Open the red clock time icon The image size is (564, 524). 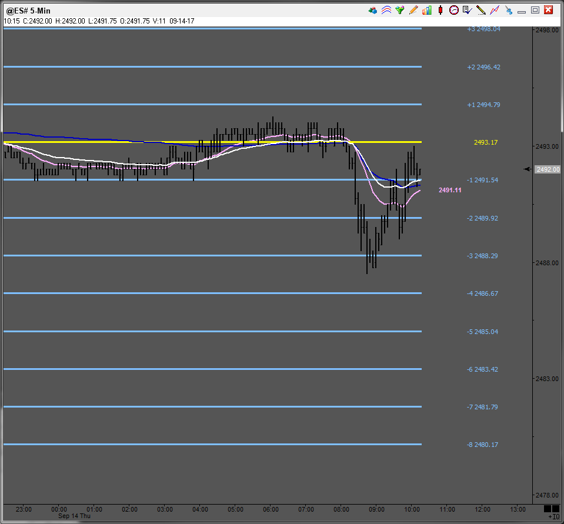point(454,10)
